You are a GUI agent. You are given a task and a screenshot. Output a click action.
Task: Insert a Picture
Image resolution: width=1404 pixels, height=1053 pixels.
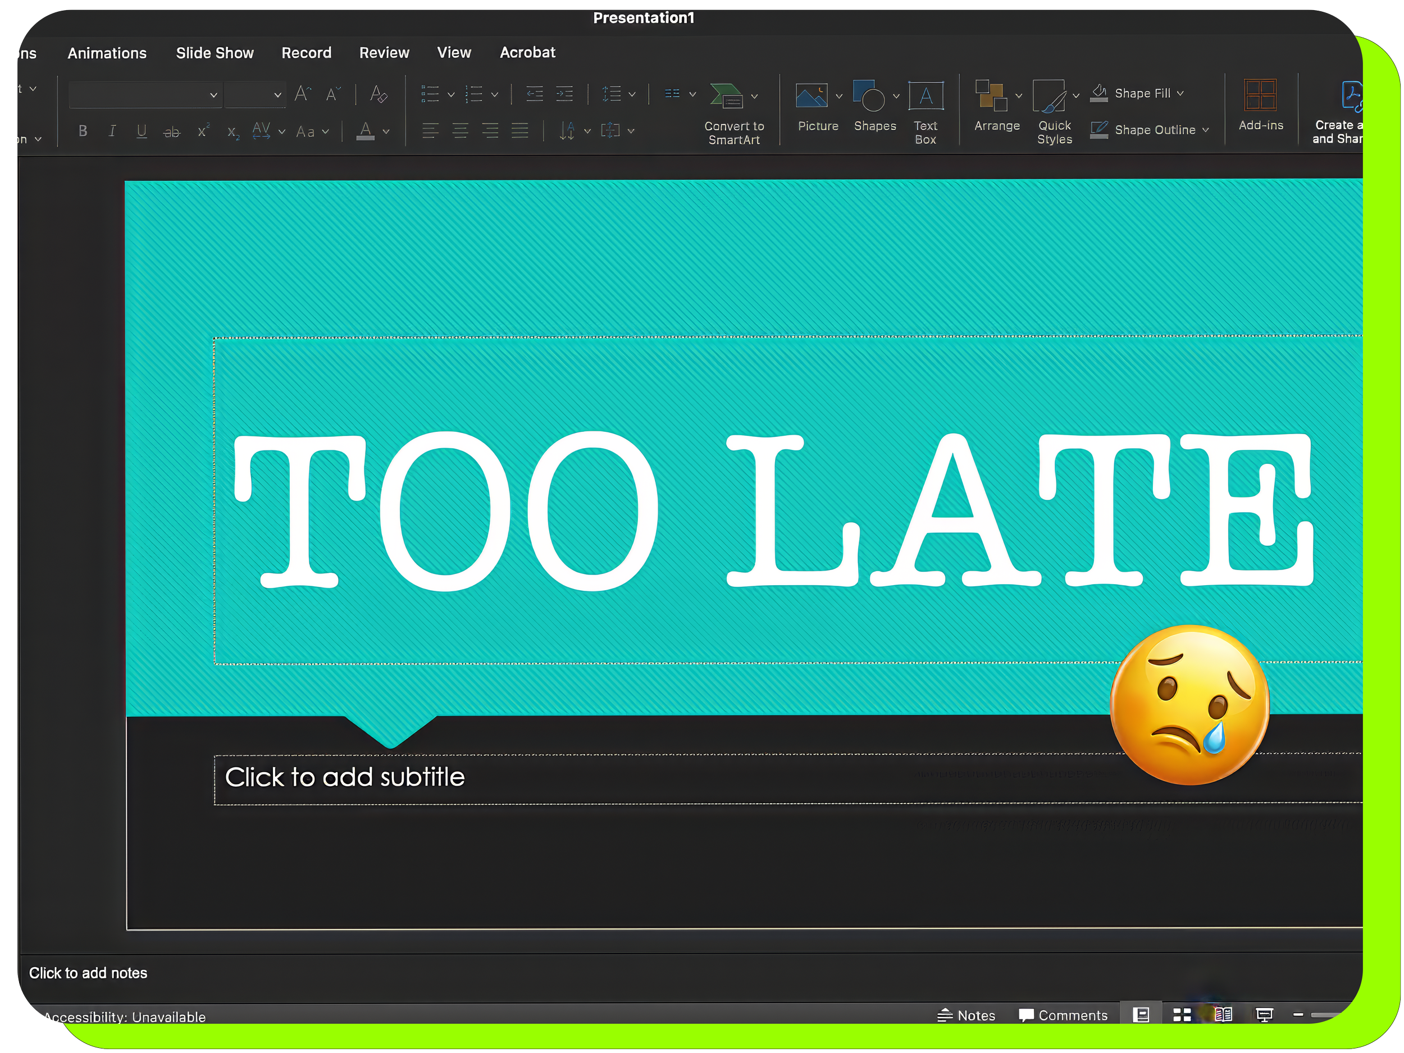point(818,107)
